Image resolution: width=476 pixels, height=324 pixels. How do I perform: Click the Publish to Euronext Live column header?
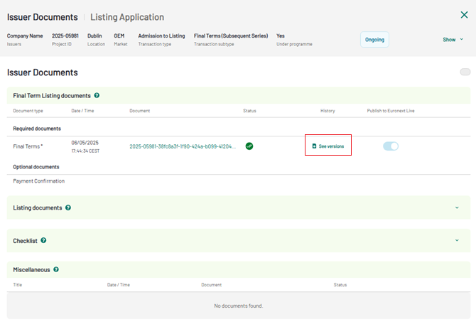(x=391, y=111)
